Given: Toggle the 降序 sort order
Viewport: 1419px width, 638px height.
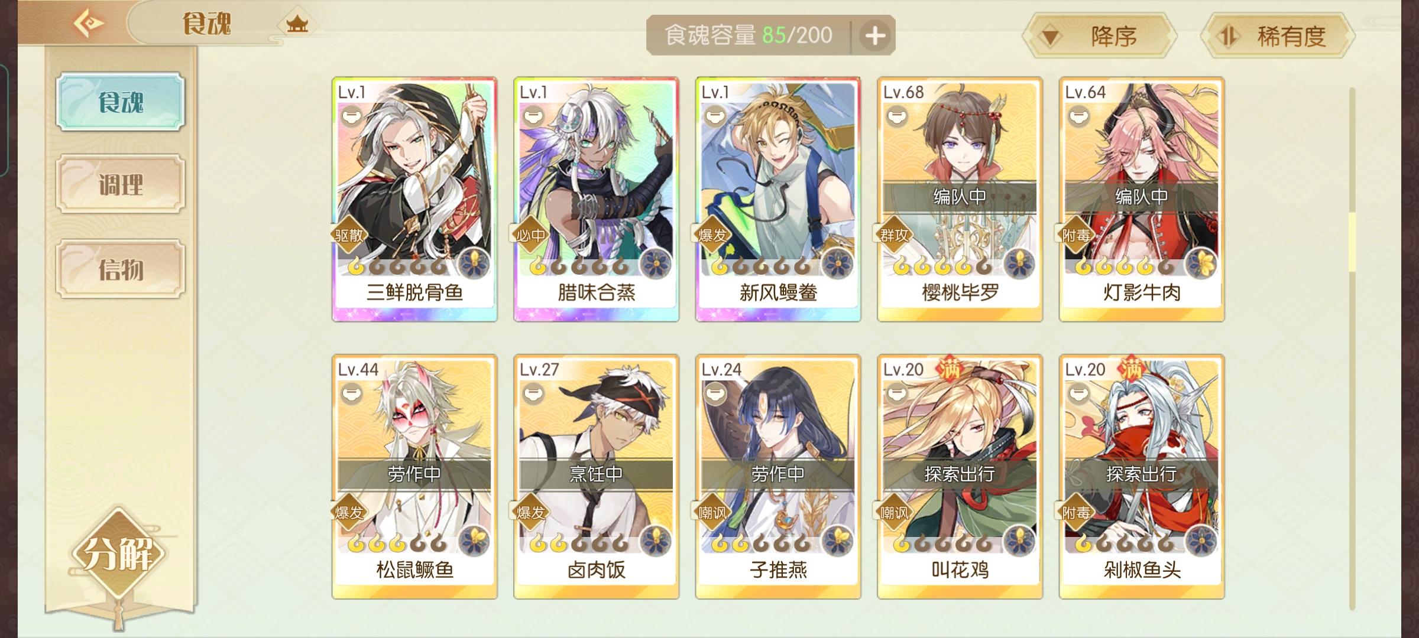Looking at the screenshot, I should [x=1100, y=37].
